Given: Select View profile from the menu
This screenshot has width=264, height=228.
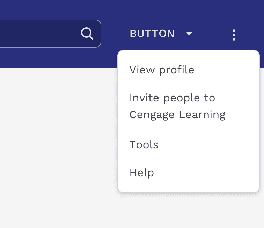Looking at the screenshot, I should coord(162,70).
